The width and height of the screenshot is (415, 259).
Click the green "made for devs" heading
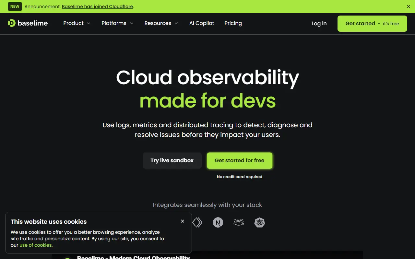(x=207, y=101)
